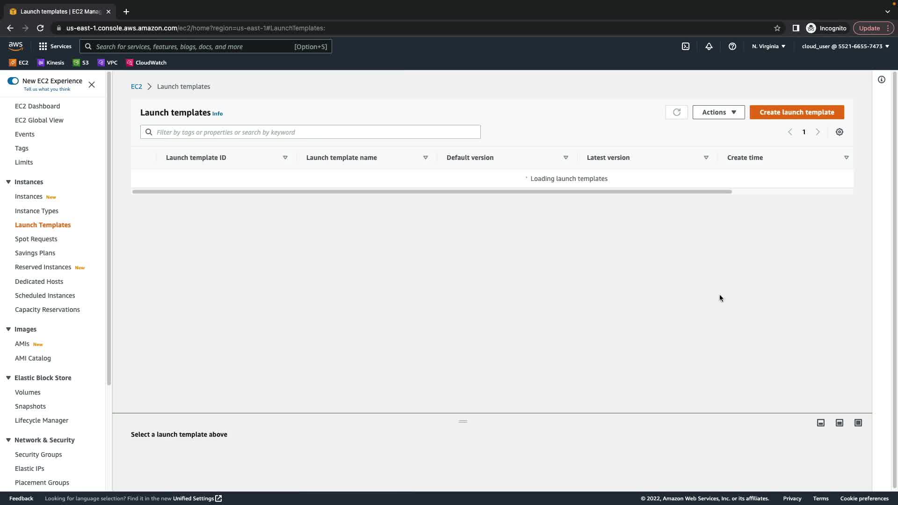Collapse the Instances sidebar section
The width and height of the screenshot is (898, 505).
click(x=8, y=182)
